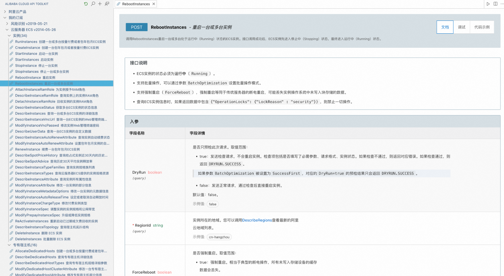Collapse 云服务器 ECS v2014-05-26

coord(7,29)
